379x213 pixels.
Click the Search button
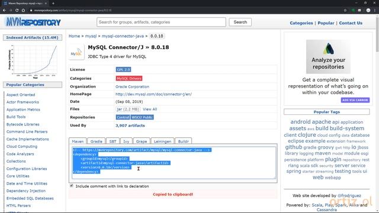coord(240,22)
